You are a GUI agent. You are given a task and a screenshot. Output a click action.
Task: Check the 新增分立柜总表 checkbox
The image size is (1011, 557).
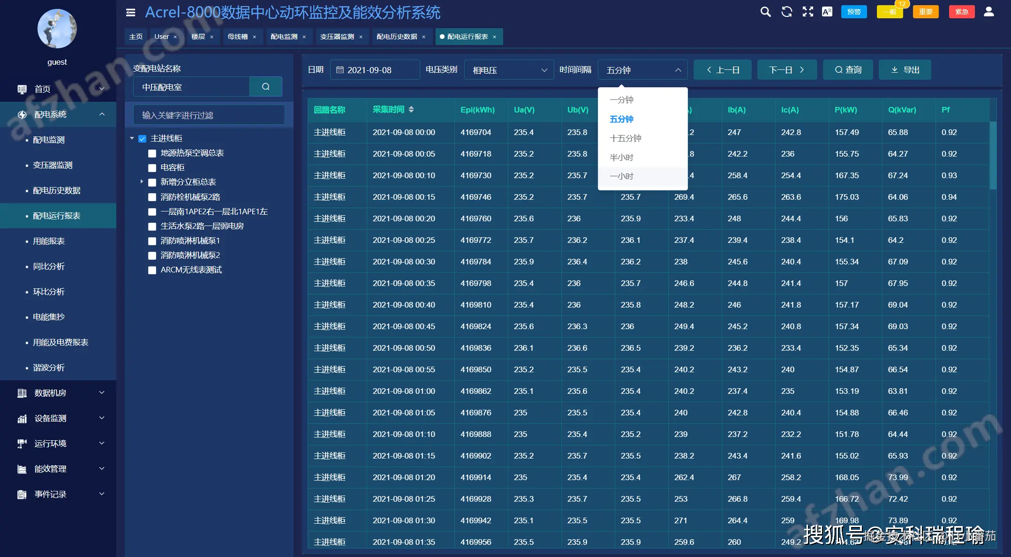point(152,182)
